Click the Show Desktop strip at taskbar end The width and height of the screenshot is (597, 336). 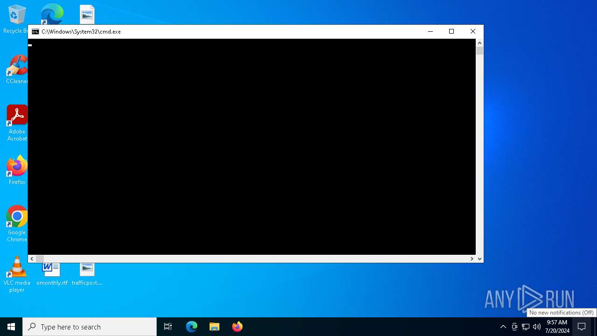(596, 327)
